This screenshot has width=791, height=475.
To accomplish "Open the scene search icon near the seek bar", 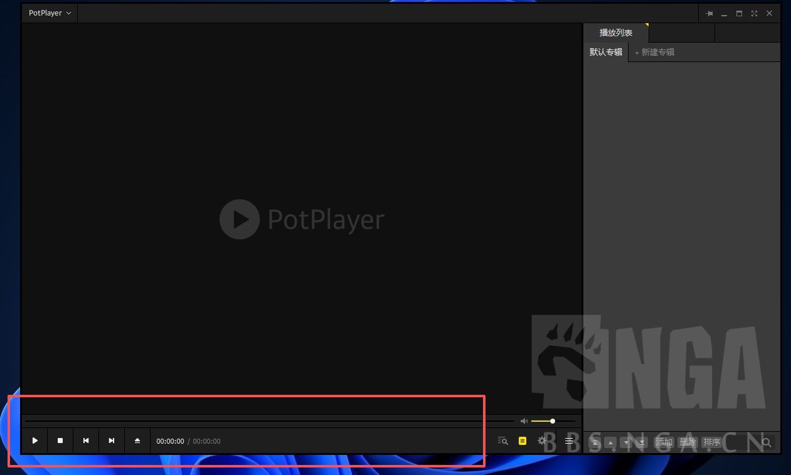I will [502, 441].
